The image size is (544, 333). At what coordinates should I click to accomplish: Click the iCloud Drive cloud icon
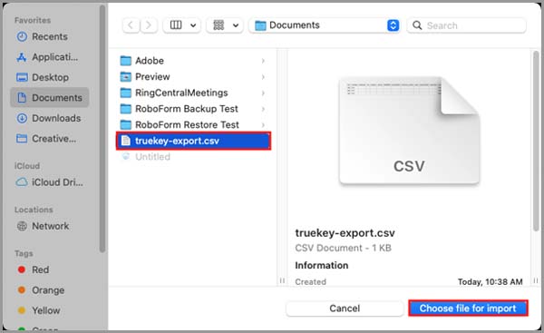(x=22, y=182)
